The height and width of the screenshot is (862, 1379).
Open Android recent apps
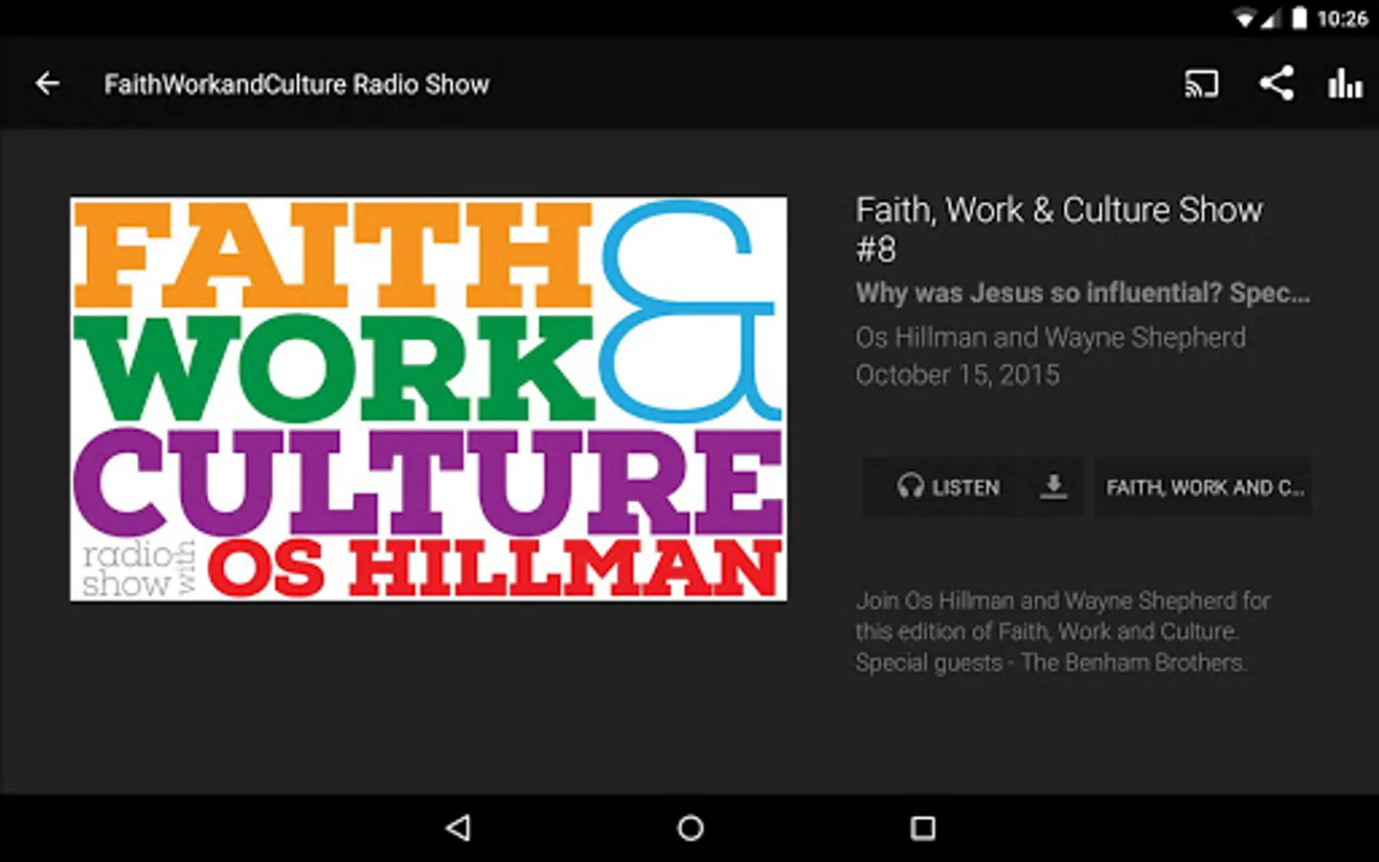click(x=922, y=828)
